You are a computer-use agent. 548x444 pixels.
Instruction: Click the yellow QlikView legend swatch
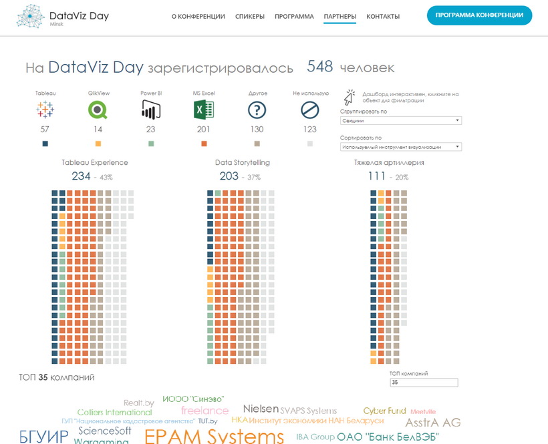[x=98, y=144]
